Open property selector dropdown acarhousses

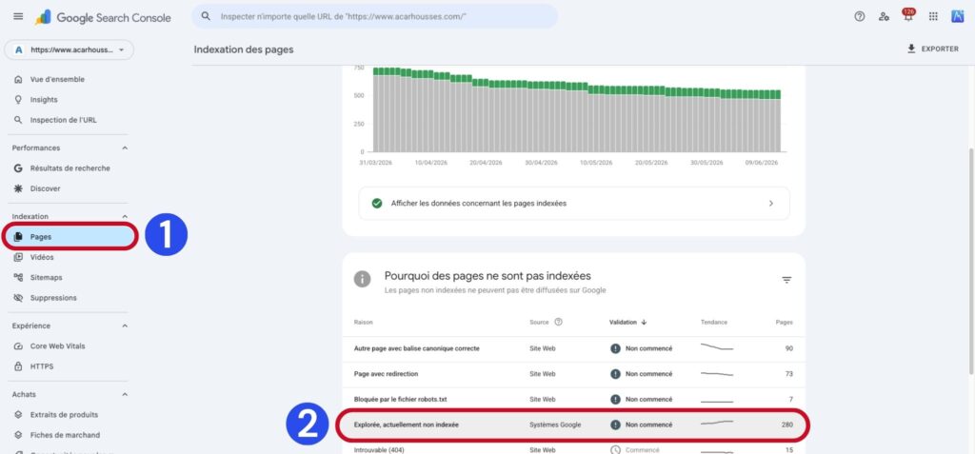[69, 49]
